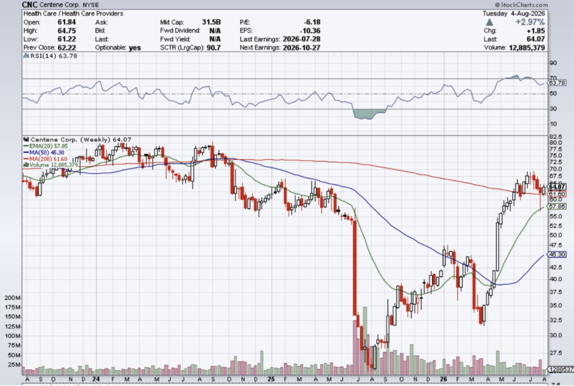This screenshot has width=574, height=386.
Task: Click the P/E value -6.18
Action: tap(312, 22)
